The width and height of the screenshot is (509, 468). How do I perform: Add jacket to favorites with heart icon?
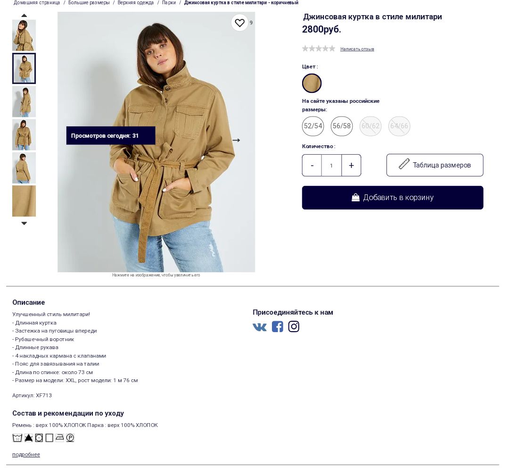(239, 23)
